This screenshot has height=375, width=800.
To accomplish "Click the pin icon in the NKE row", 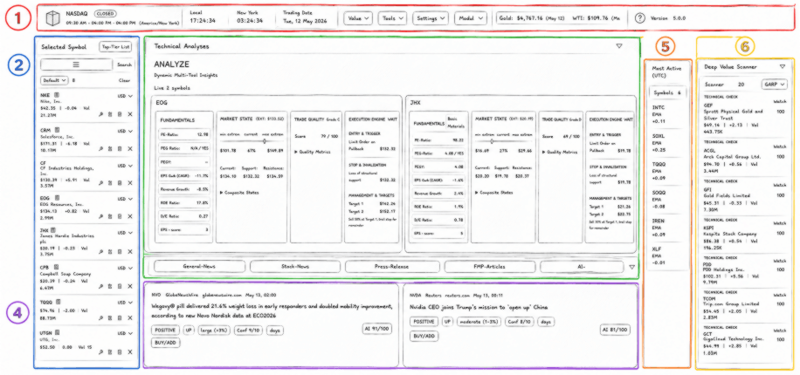I will (101, 114).
